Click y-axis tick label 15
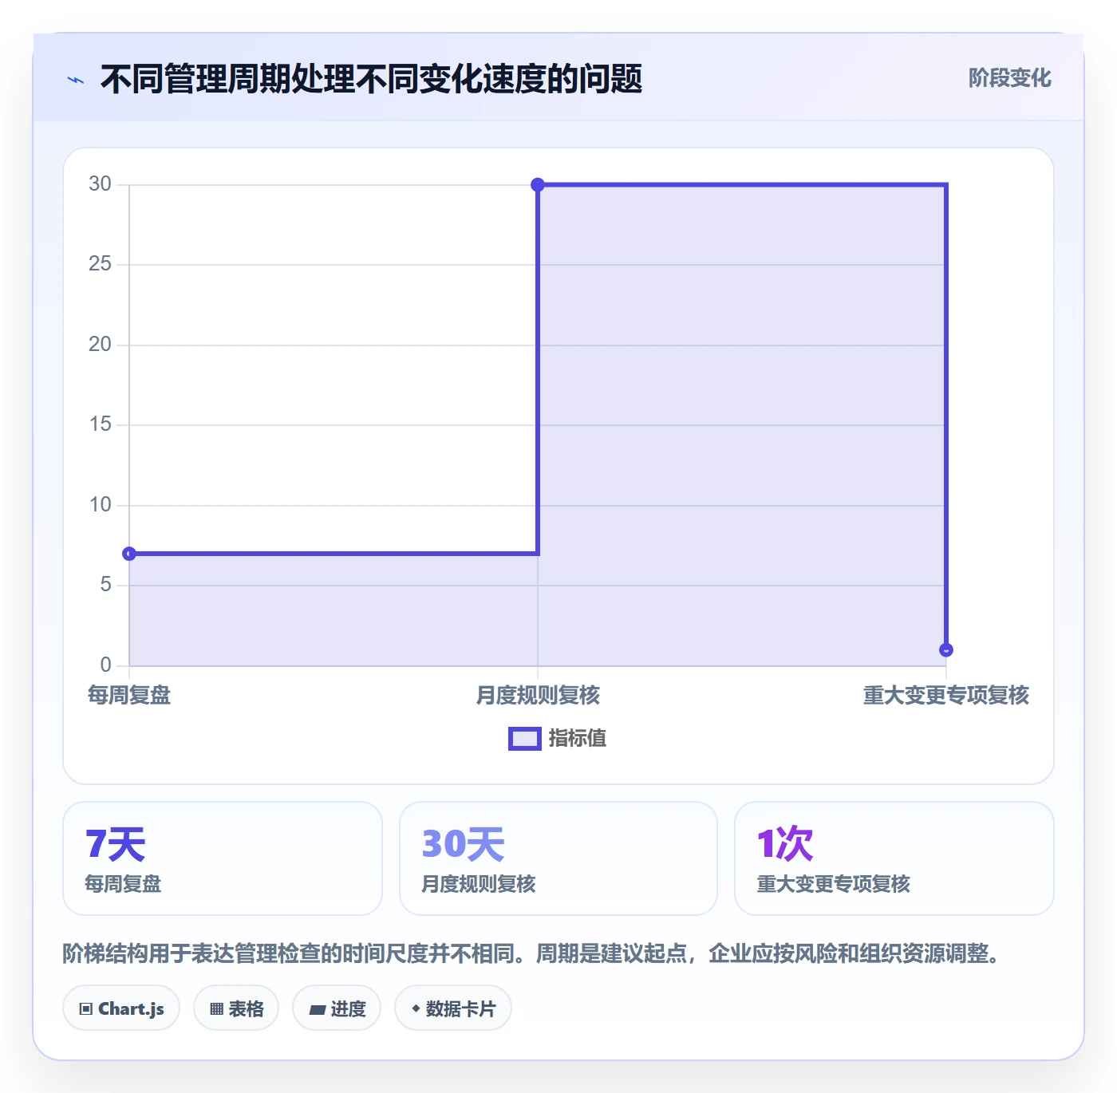The image size is (1117, 1093). pos(100,424)
